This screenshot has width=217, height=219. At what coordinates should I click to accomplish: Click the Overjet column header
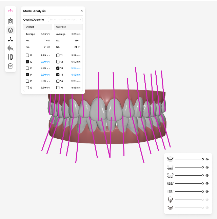38,27
